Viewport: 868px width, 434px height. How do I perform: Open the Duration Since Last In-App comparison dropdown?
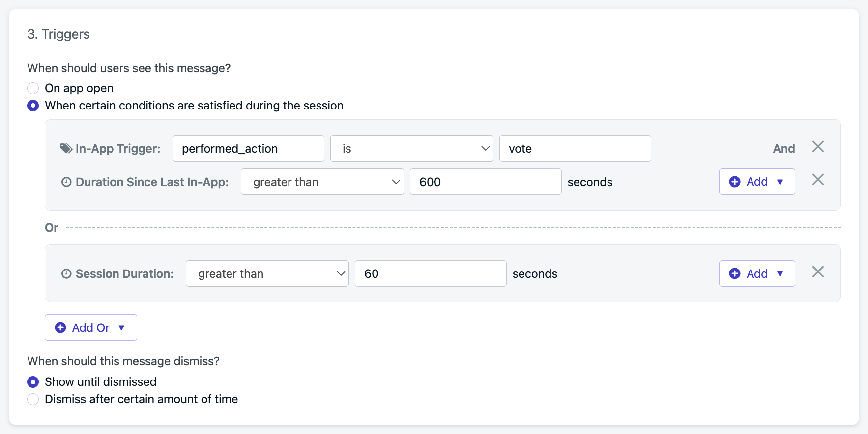(x=322, y=182)
